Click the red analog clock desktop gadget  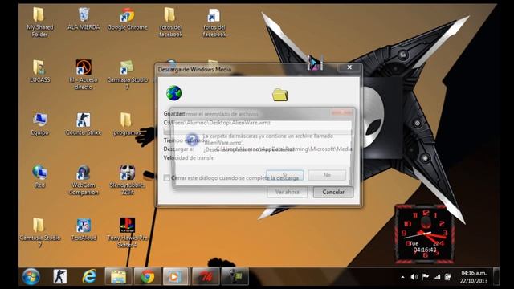(x=425, y=234)
